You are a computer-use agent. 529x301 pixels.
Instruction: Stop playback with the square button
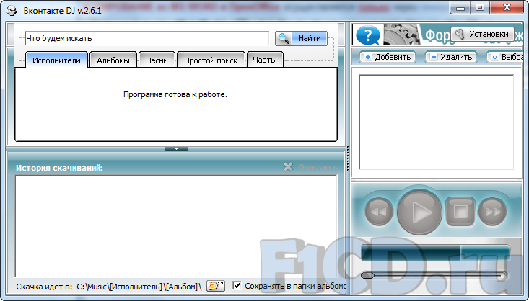[460, 212]
